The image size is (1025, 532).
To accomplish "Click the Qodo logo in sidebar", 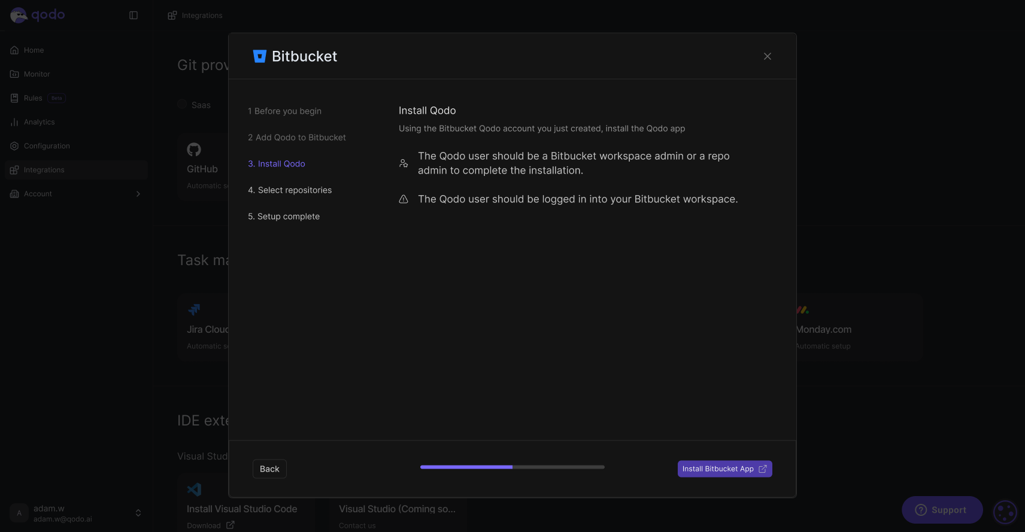I will [37, 15].
